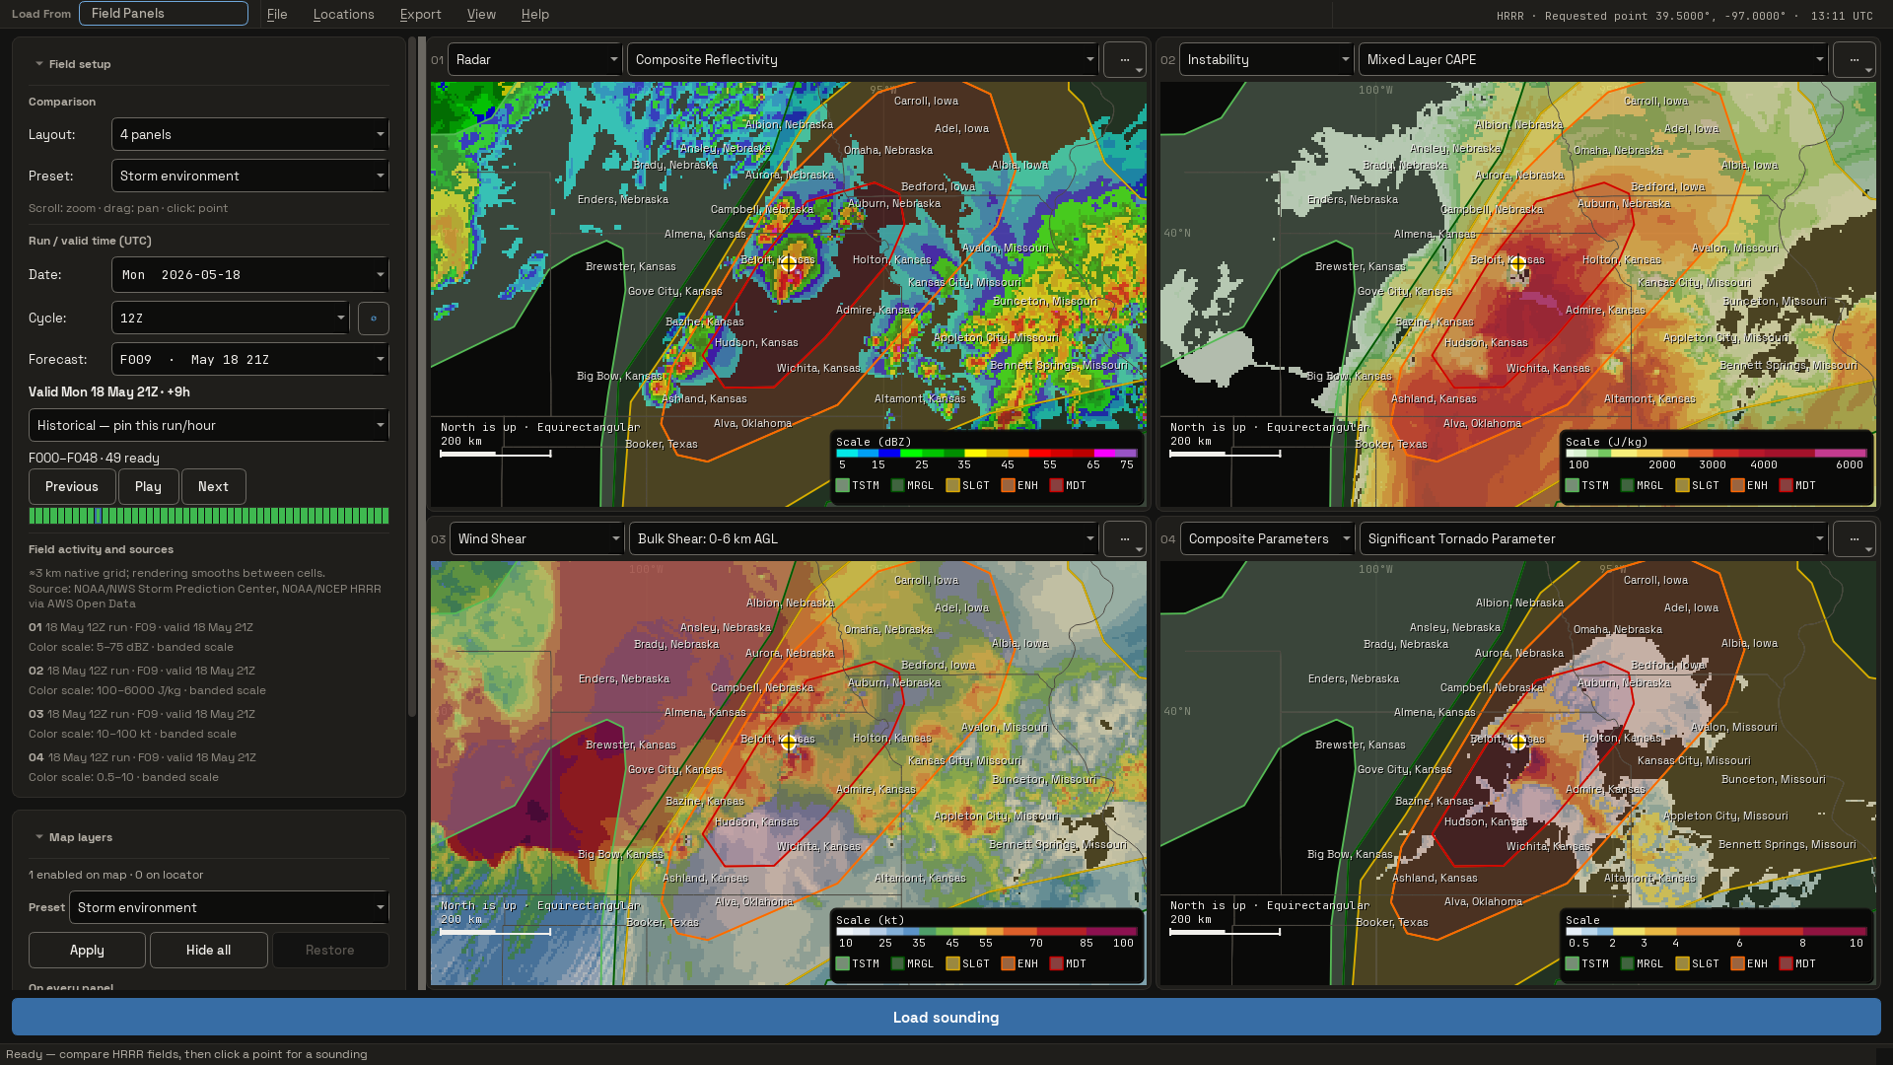Open the Forecast hour dropdown showing F009
Viewport: 1893px width, 1065px height.
tap(250, 360)
